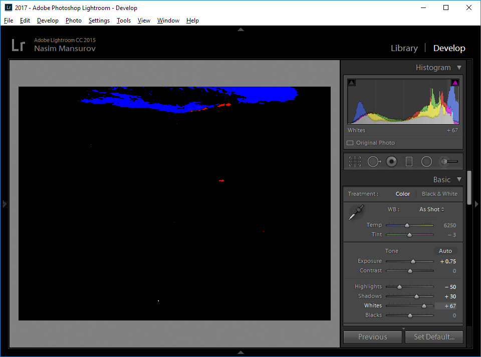Click the Temp value 6250 field
The height and width of the screenshot is (357, 481).
tap(450, 225)
